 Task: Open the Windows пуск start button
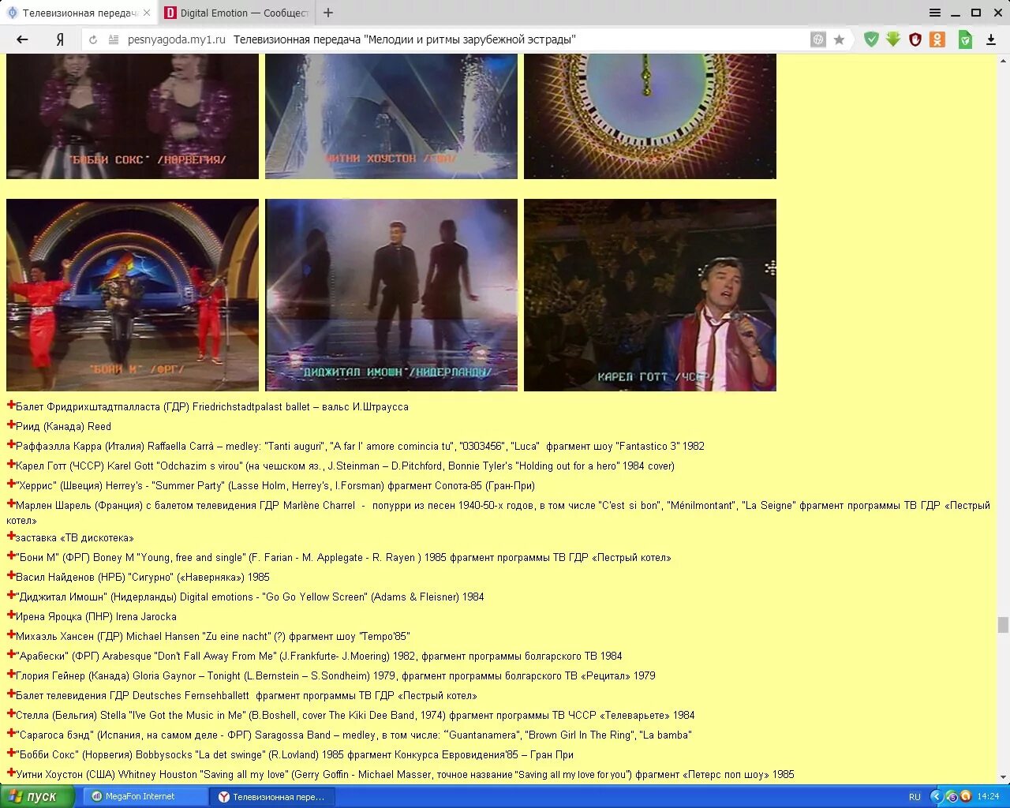(x=37, y=797)
